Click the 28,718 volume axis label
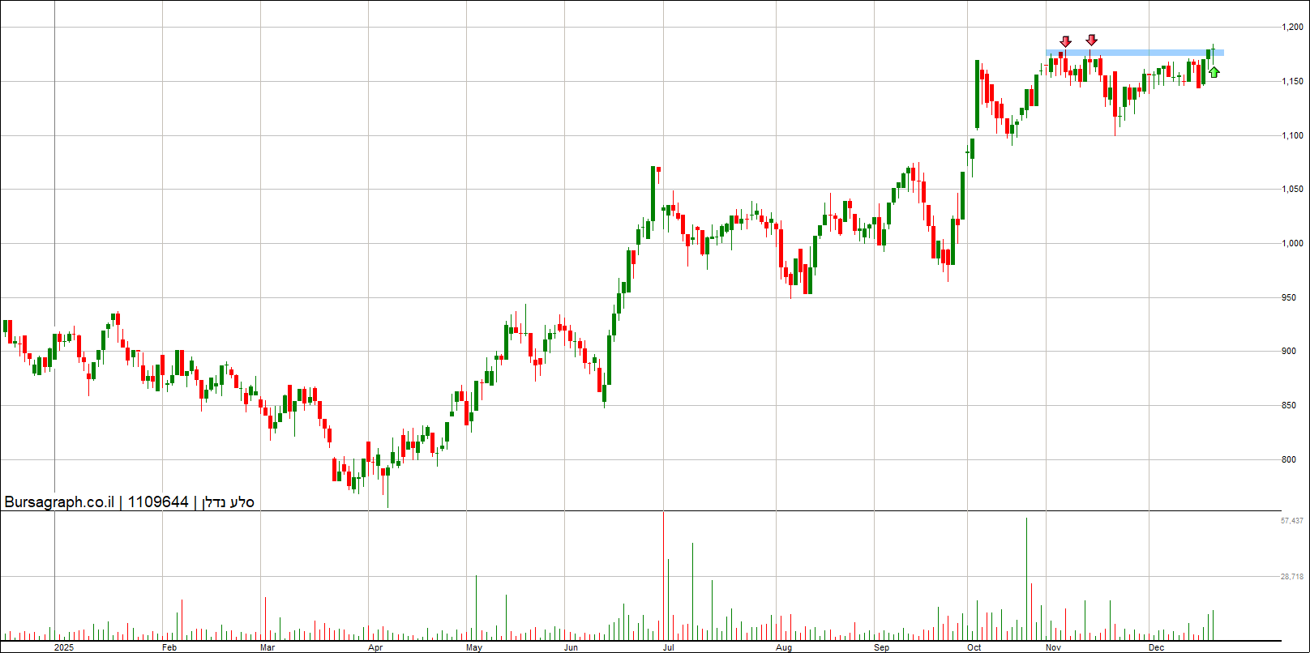Image resolution: width=1310 pixels, height=653 pixels. 1292,577
